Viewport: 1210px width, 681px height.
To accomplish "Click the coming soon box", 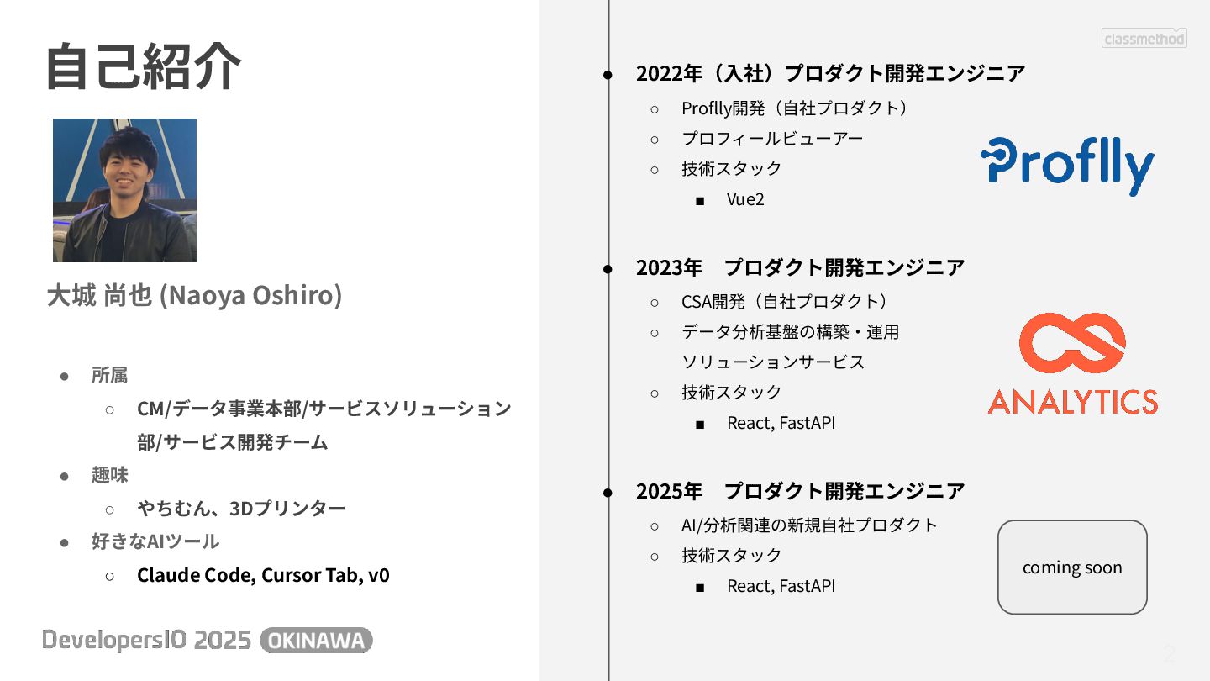I will (1072, 567).
